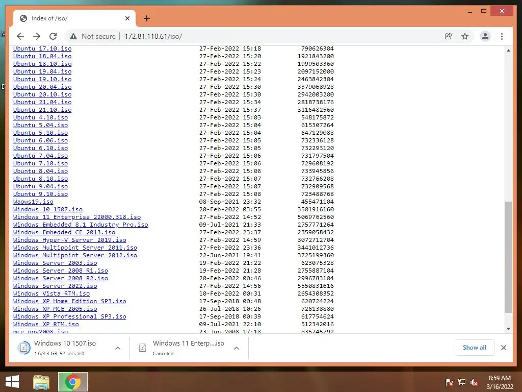Viewport: 522px width, 392px height.
Task: Download Ubuntu 18.04.iso
Action: 42,56
